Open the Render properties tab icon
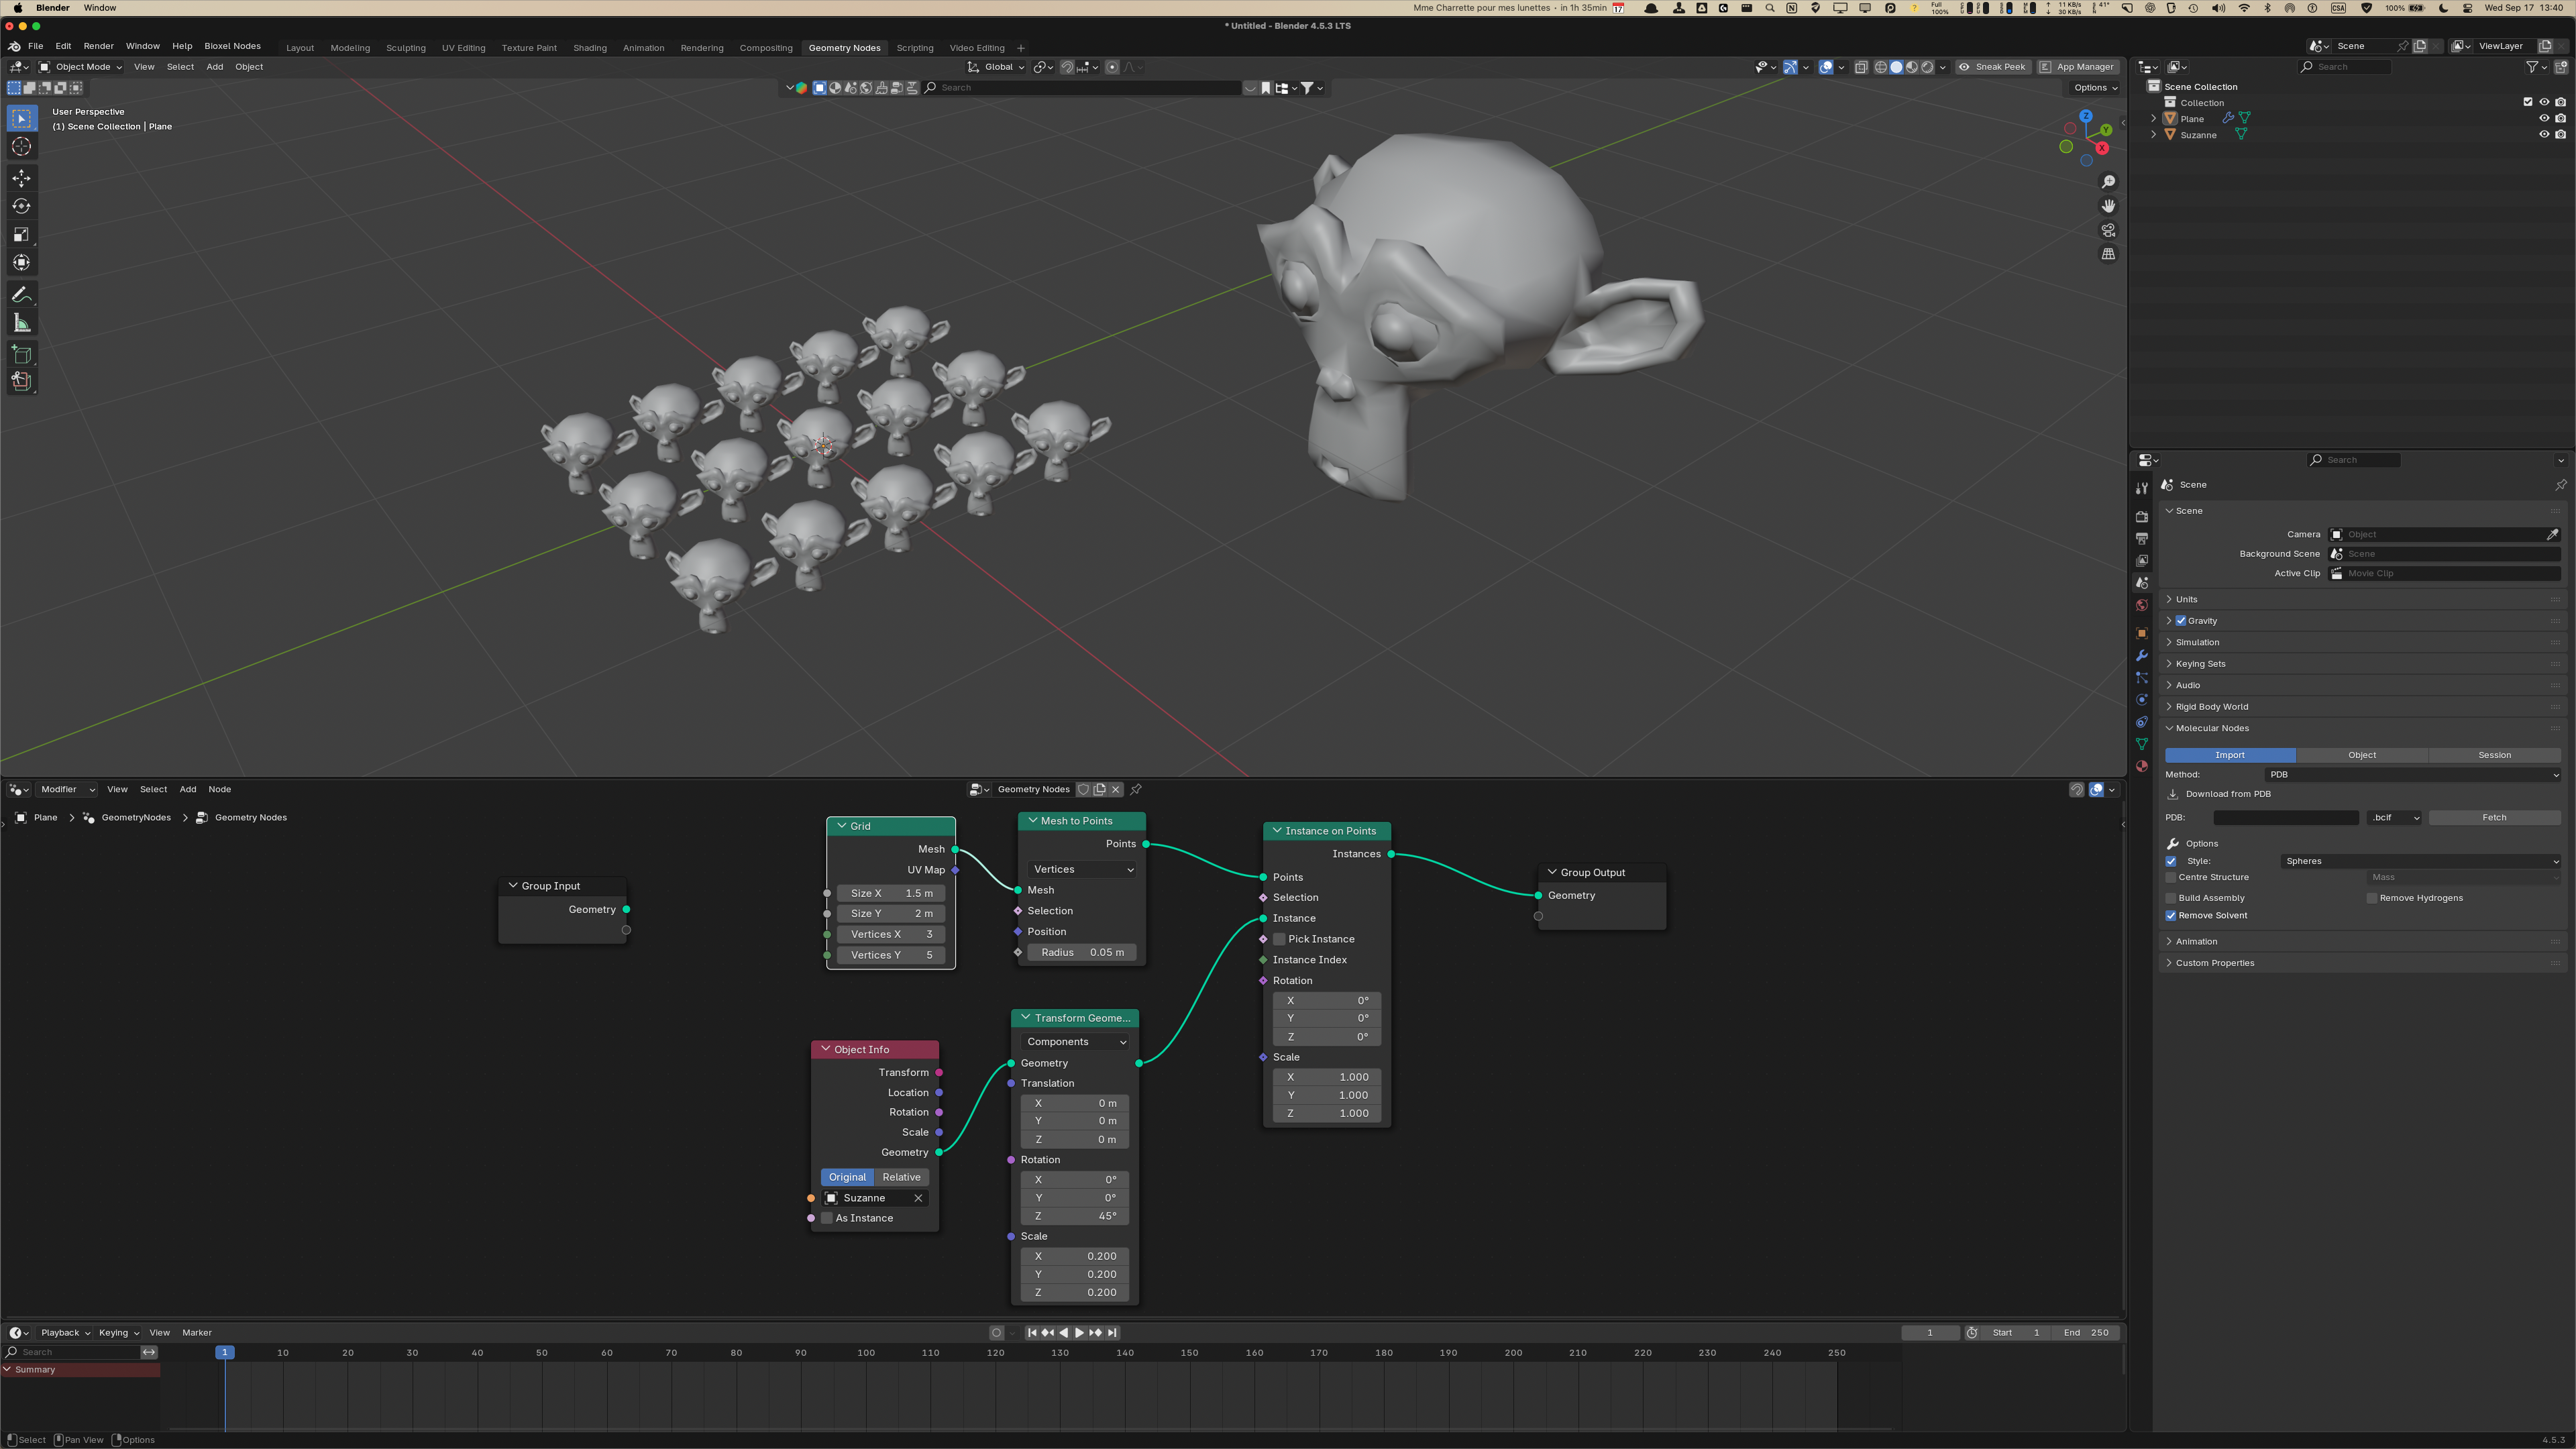The width and height of the screenshot is (2576, 1449). click(x=2142, y=517)
